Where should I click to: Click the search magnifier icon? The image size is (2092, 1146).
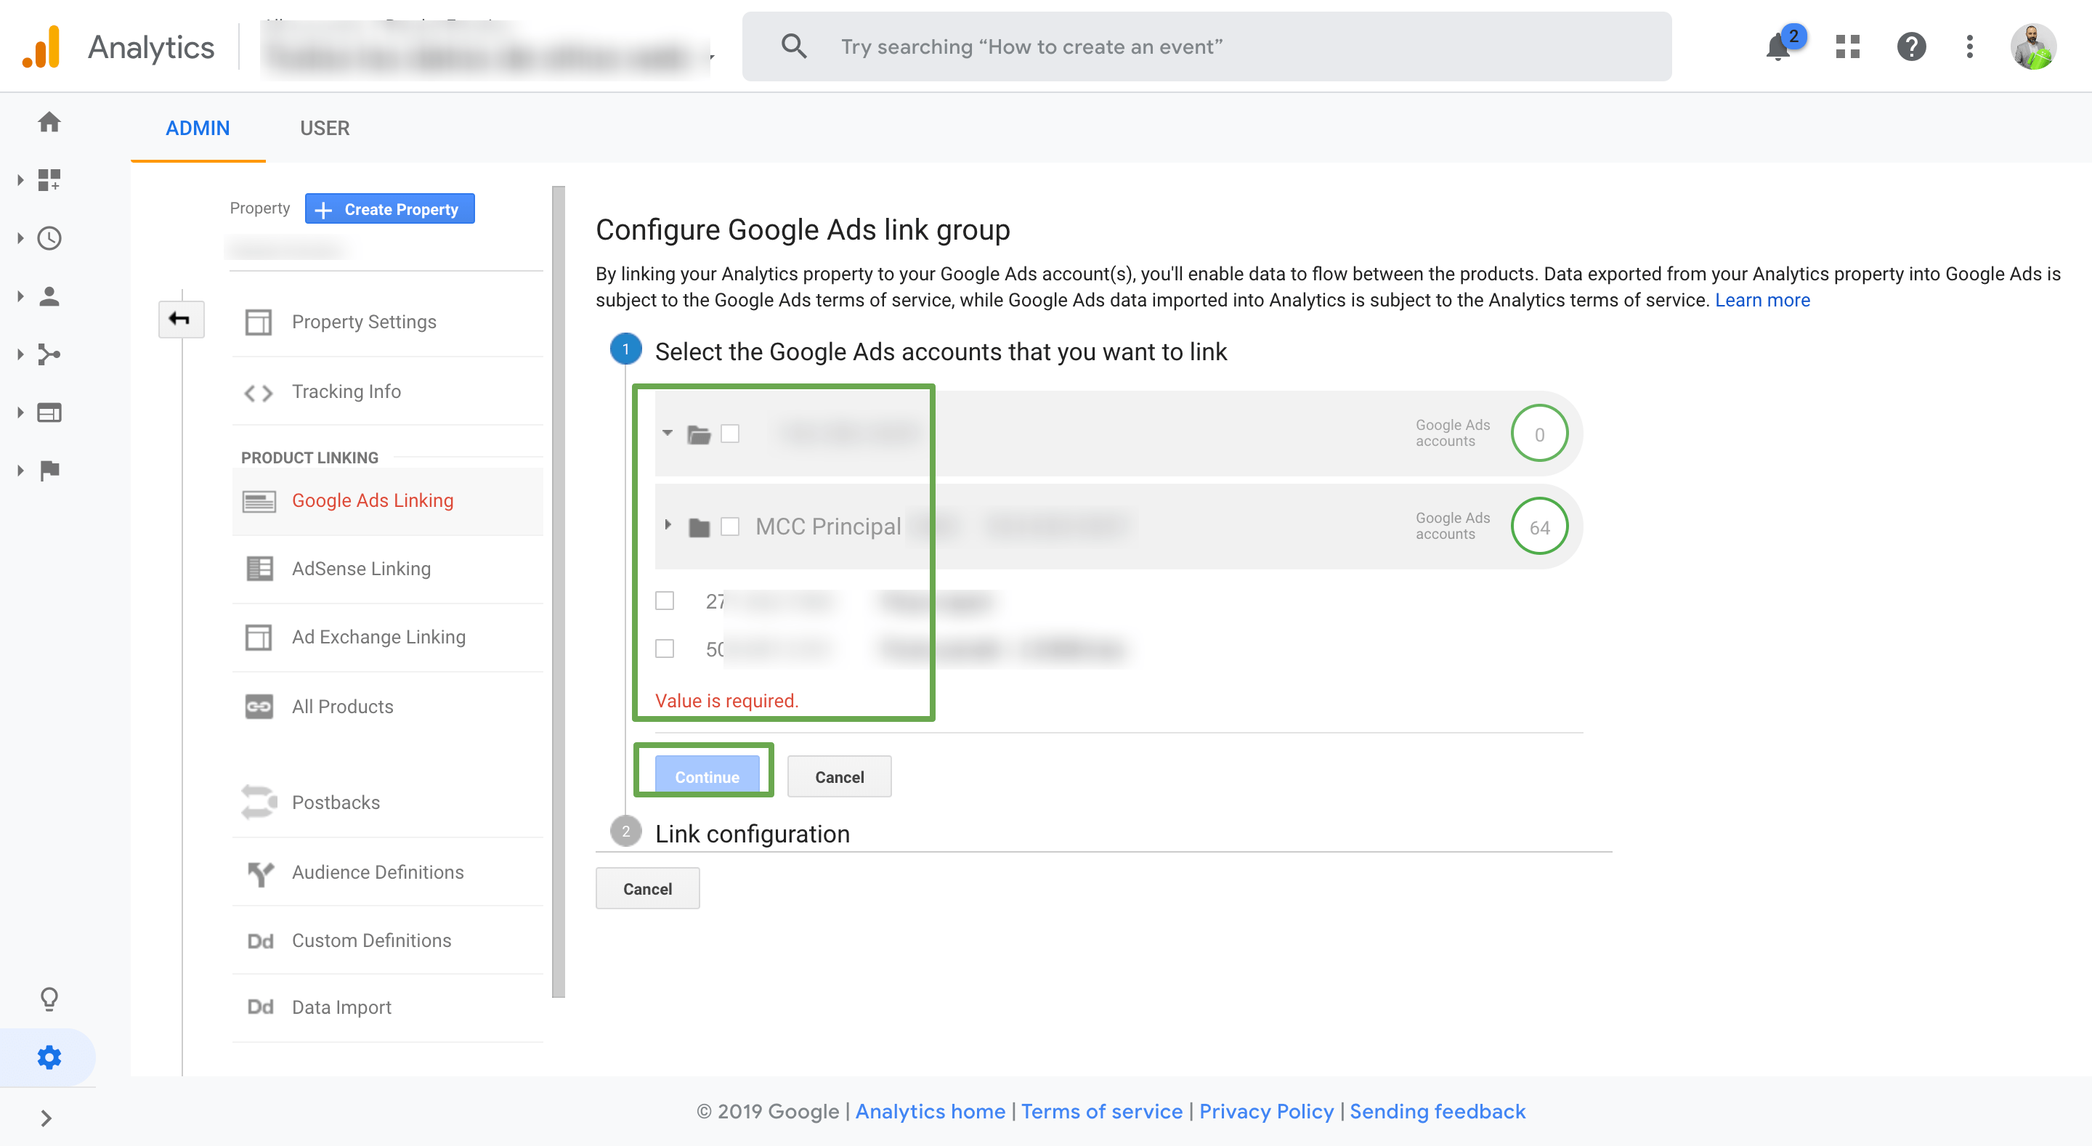coord(793,46)
